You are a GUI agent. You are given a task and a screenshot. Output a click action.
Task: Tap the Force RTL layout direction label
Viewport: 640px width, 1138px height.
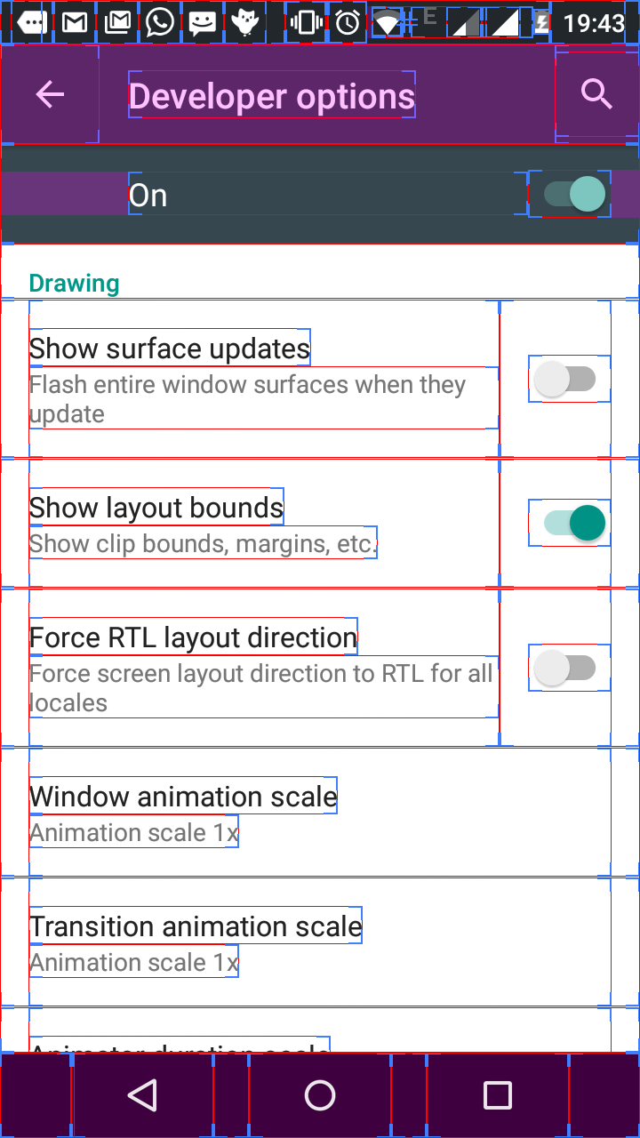click(x=194, y=637)
